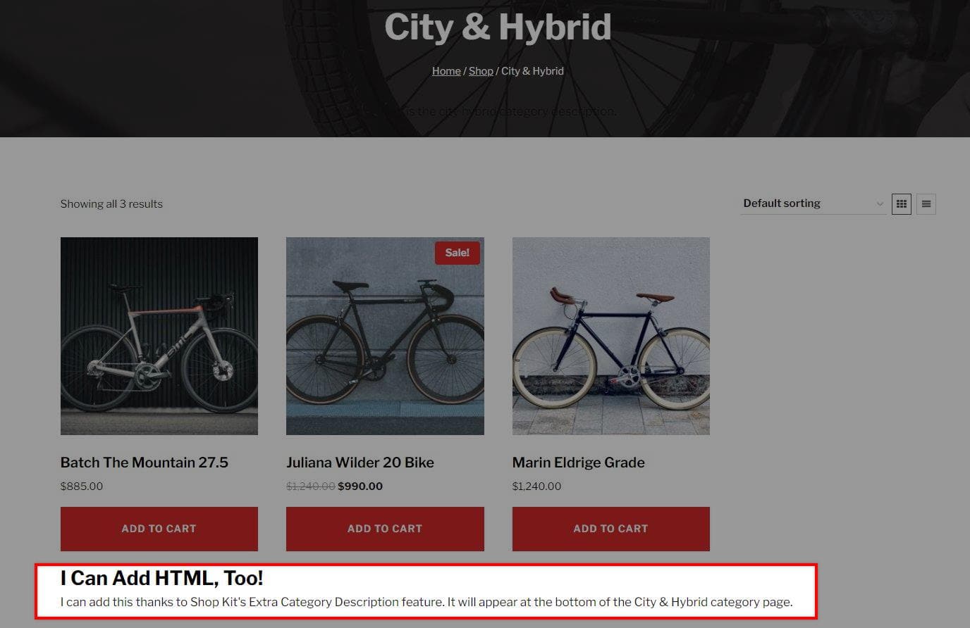Click the $990.00 sale price
Viewport: 970px width, 628px height.
[x=360, y=486]
